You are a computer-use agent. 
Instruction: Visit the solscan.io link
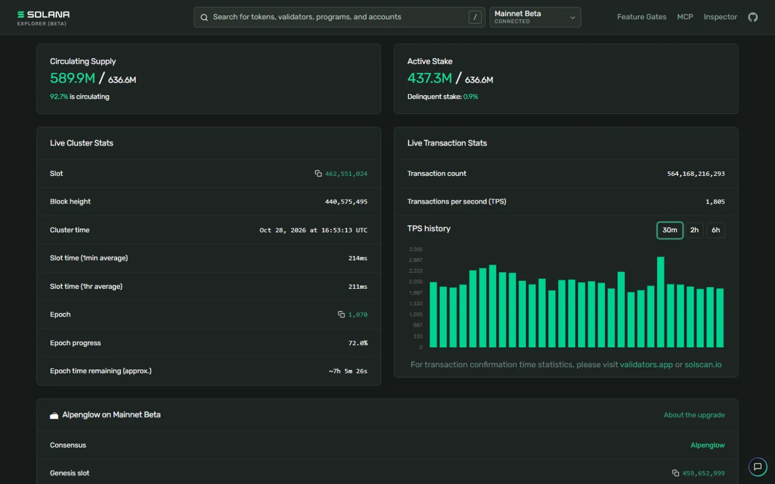703,365
